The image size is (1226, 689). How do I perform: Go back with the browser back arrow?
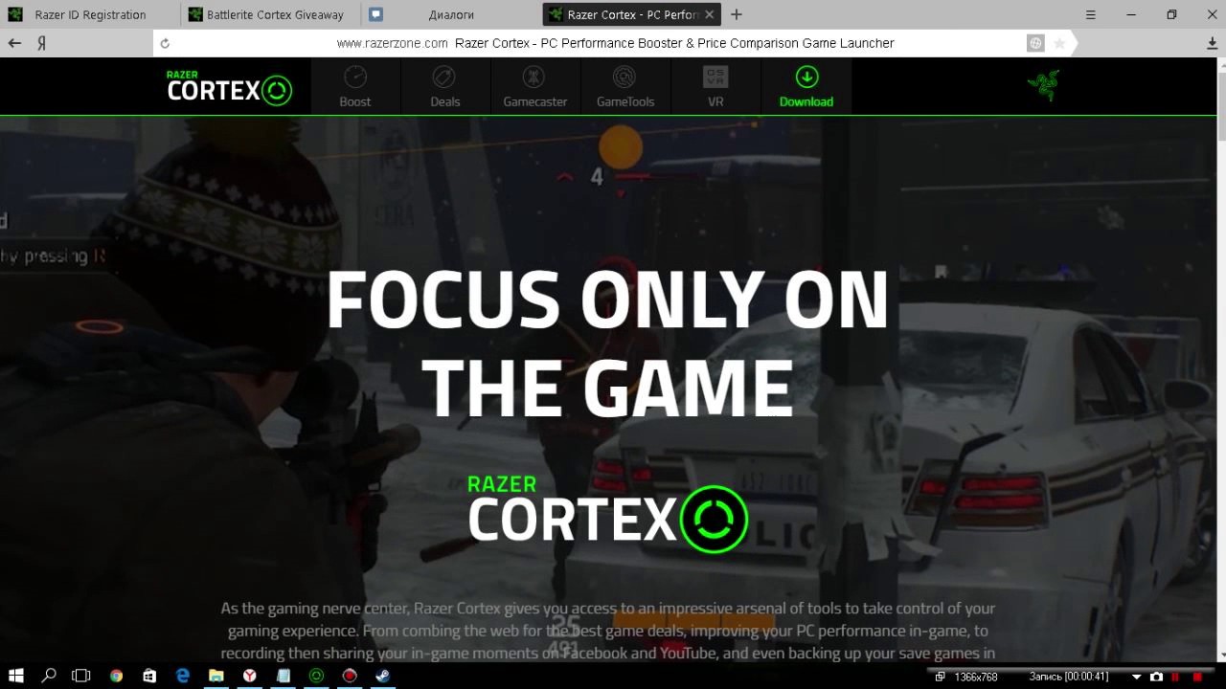tap(14, 43)
